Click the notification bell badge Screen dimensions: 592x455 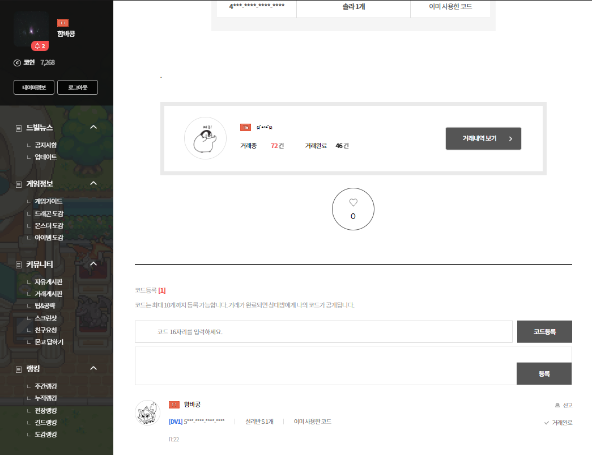[x=40, y=46]
